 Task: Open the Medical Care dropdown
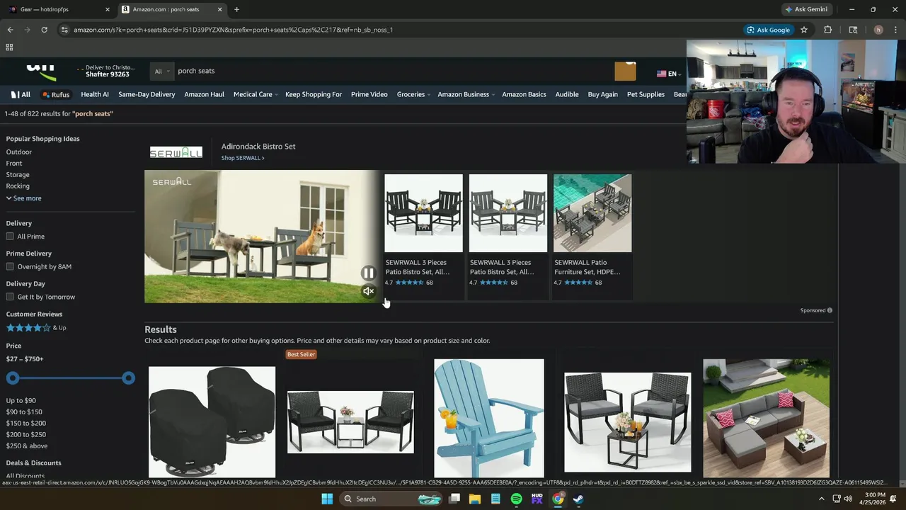click(255, 94)
